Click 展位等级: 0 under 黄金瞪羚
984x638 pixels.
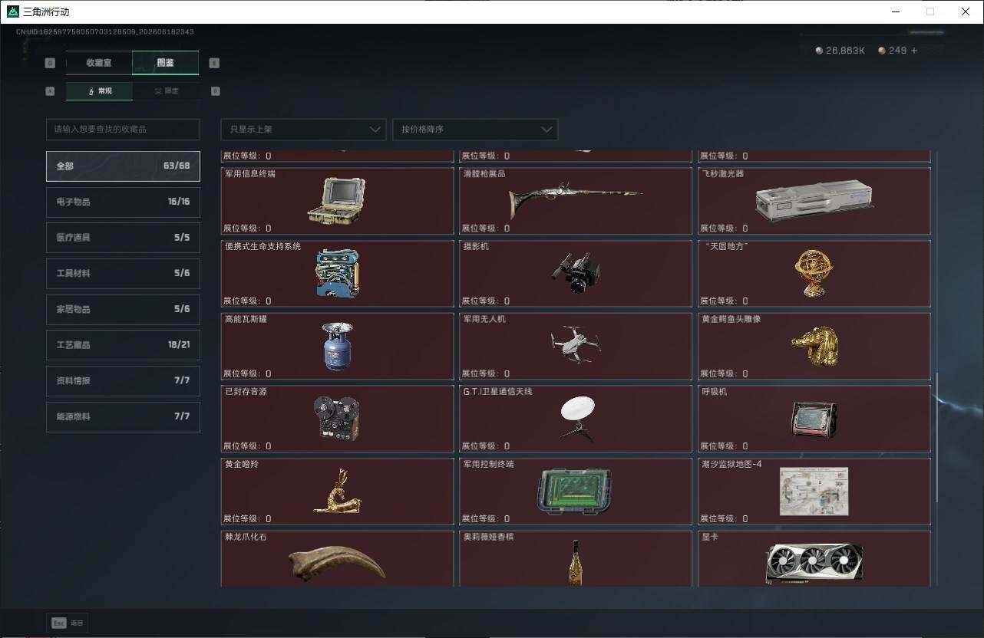[x=247, y=518]
